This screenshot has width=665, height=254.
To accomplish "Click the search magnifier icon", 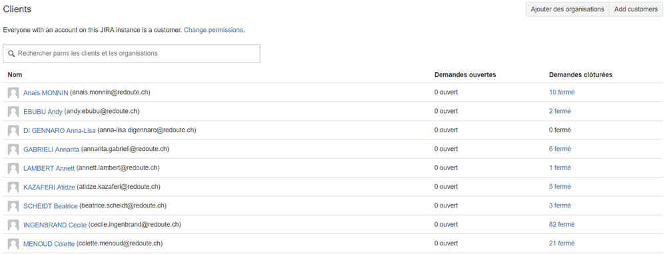I will (11, 54).
